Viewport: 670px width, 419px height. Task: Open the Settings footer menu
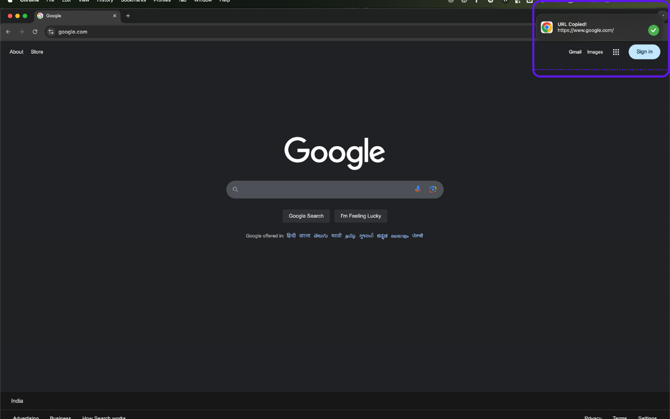[647, 417]
